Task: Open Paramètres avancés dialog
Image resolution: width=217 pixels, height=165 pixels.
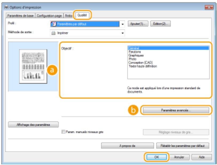Action: coord(176,110)
